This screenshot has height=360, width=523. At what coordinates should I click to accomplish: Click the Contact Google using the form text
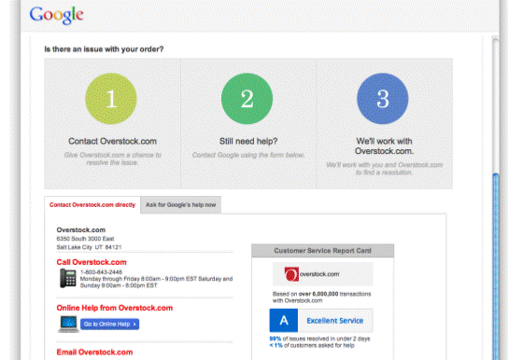[248, 155]
